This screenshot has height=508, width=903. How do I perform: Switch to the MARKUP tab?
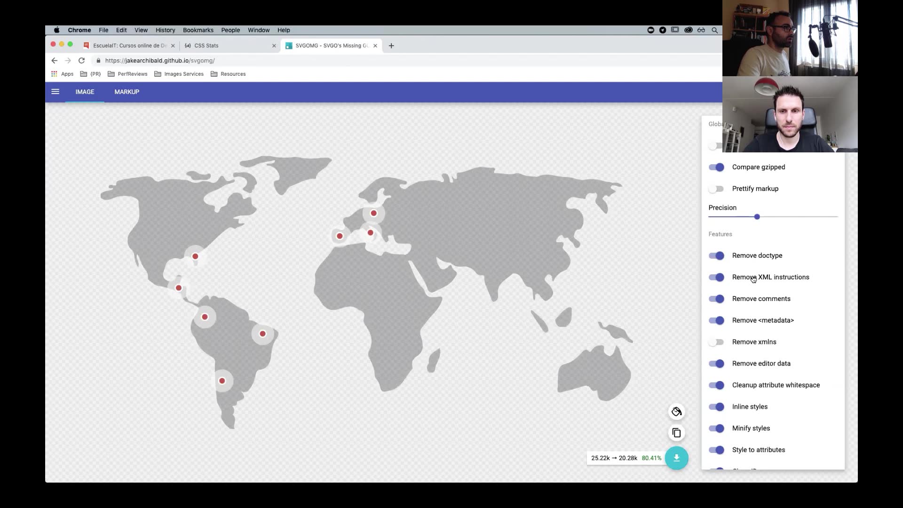click(x=127, y=92)
